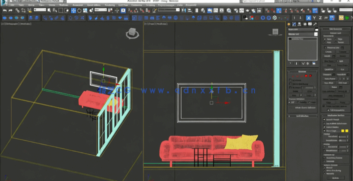This screenshot has width=353, height=181.
Task: Choose the Select Object arrow tool
Action: point(49,10)
